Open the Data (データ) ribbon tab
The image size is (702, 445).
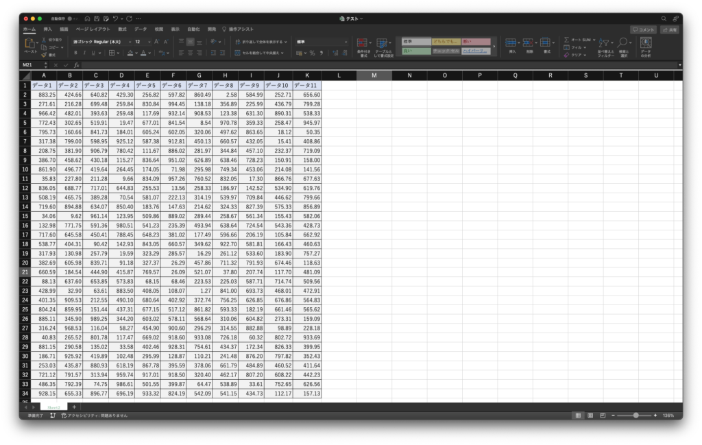[x=141, y=29]
